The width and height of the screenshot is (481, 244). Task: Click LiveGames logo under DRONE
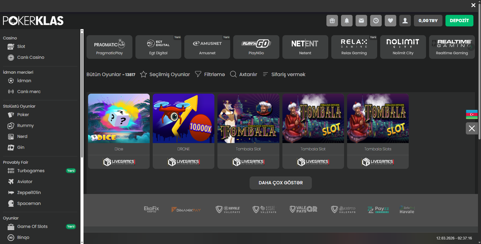click(x=183, y=162)
